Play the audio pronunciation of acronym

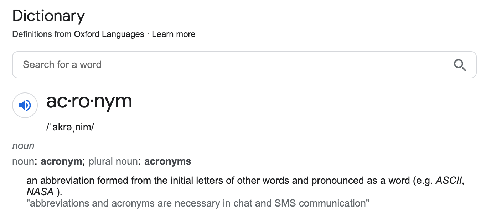click(x=25, y=105)
